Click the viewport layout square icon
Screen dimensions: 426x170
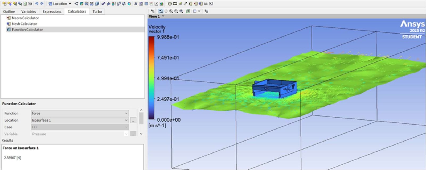(x=195, y=11)
